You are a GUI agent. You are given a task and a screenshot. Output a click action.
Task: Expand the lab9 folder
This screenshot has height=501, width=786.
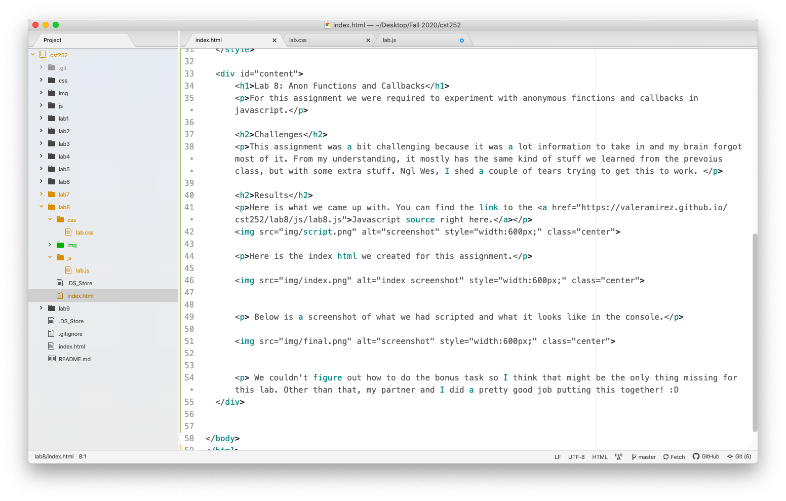coord(41,308)
